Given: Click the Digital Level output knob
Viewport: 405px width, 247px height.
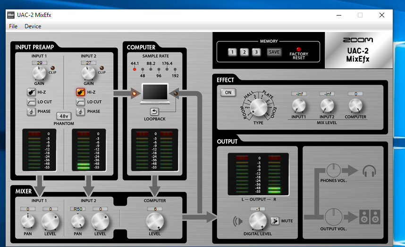Looking at the screenshot, I should coord(258,221).
